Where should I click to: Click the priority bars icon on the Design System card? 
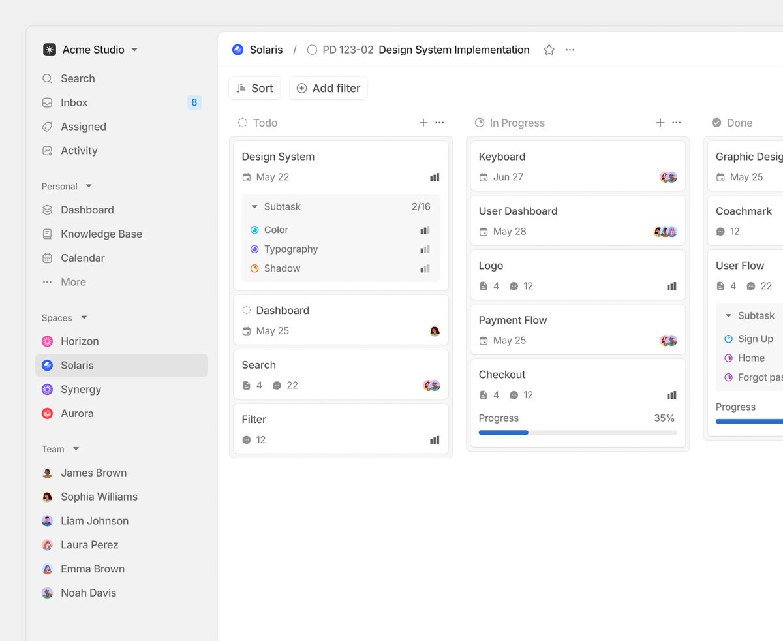[x=435, y=177]
